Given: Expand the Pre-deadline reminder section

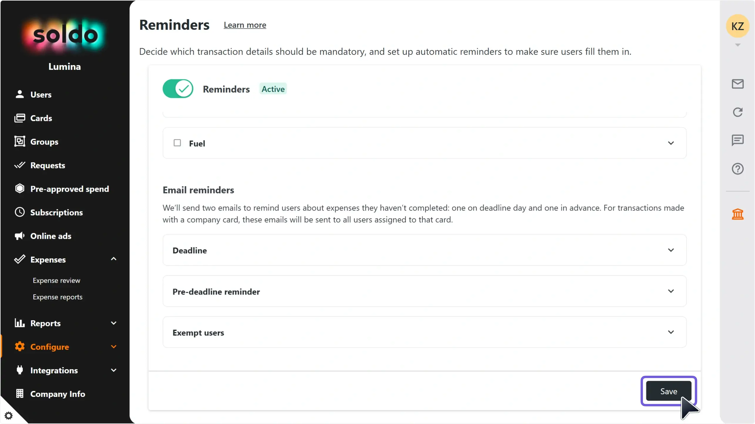Looking at the screenshot, I should pos(671,291).
